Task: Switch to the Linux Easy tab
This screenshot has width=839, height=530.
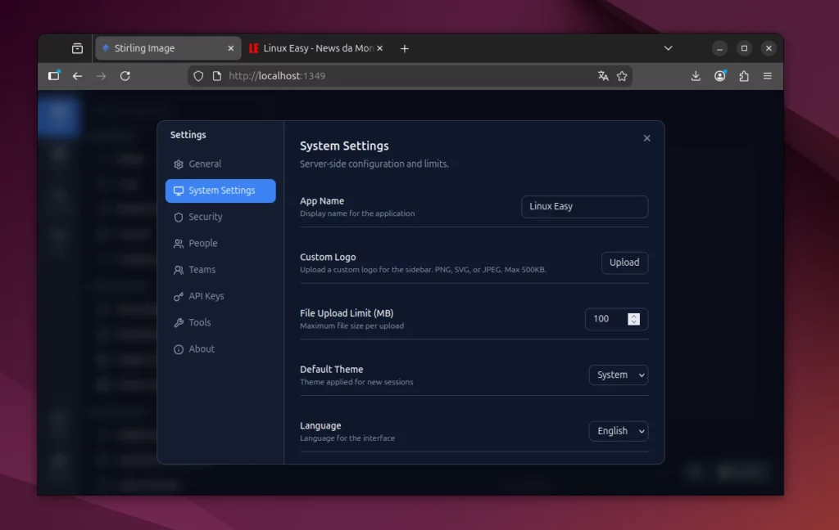Action: tap(311, 48)
